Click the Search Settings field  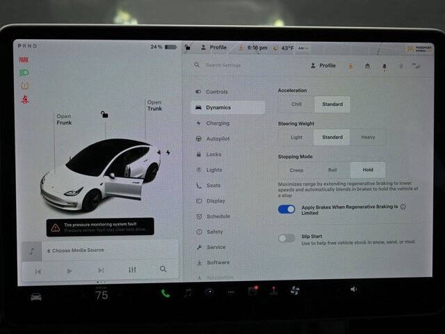222,65
